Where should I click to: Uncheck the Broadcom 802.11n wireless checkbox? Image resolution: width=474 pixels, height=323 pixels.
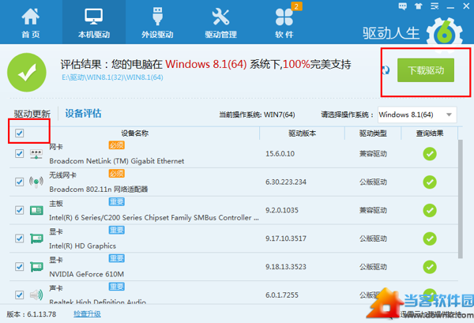tap(19, 182)
